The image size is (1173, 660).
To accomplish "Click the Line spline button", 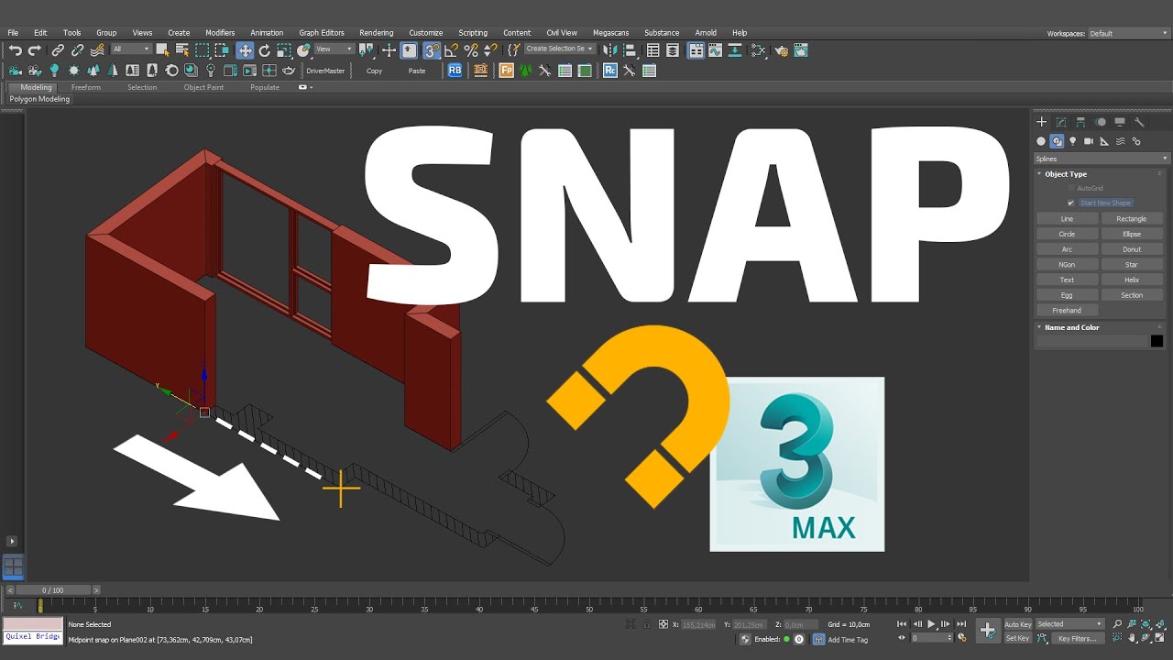I will (x=1067, y=219).
